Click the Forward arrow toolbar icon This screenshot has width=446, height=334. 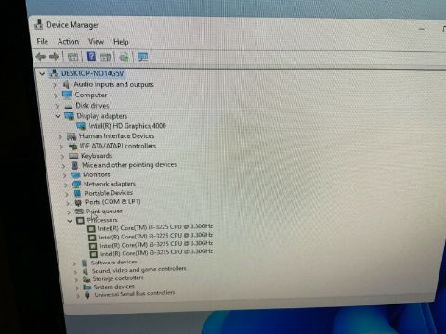54,57
